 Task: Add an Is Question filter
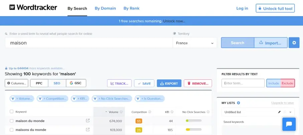(150, 99)
